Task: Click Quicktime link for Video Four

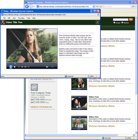Action: coord(103,106)
